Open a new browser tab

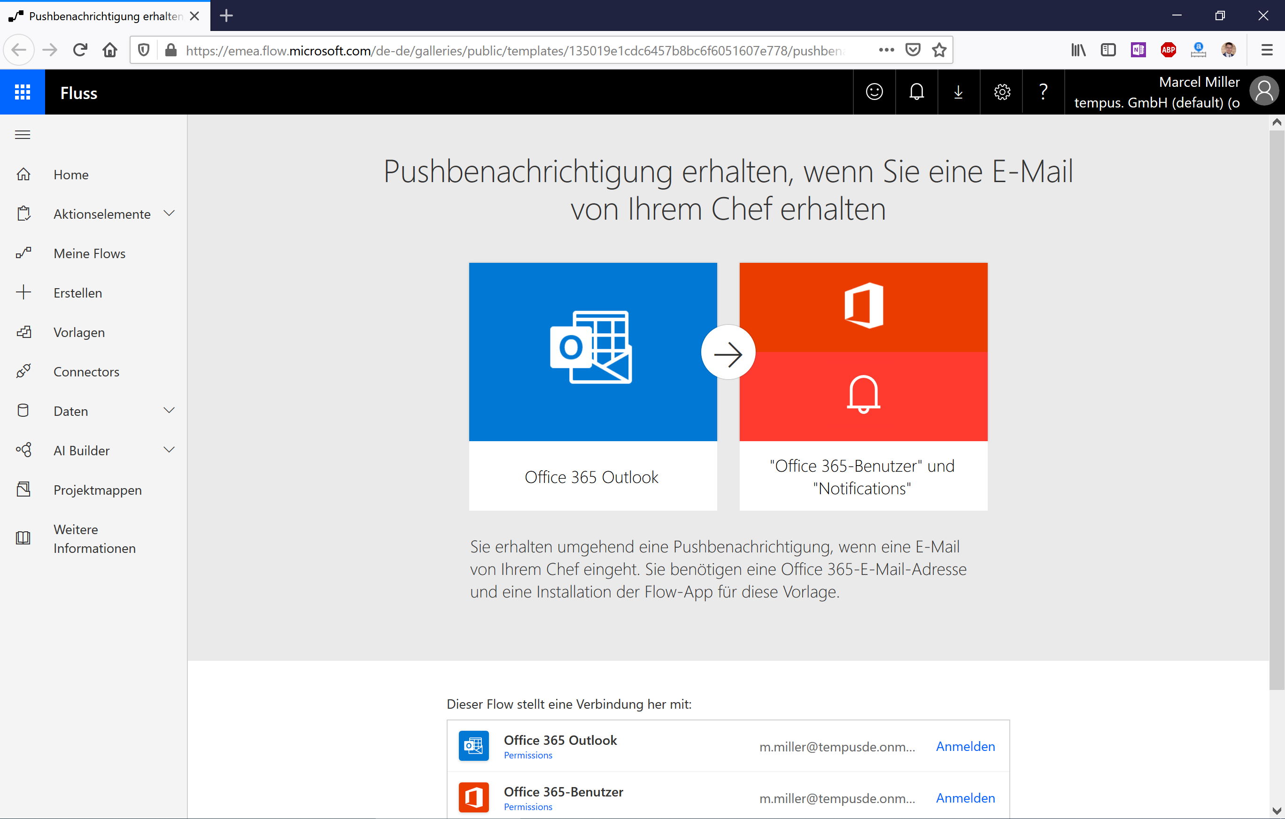click(x=226, y=15)
